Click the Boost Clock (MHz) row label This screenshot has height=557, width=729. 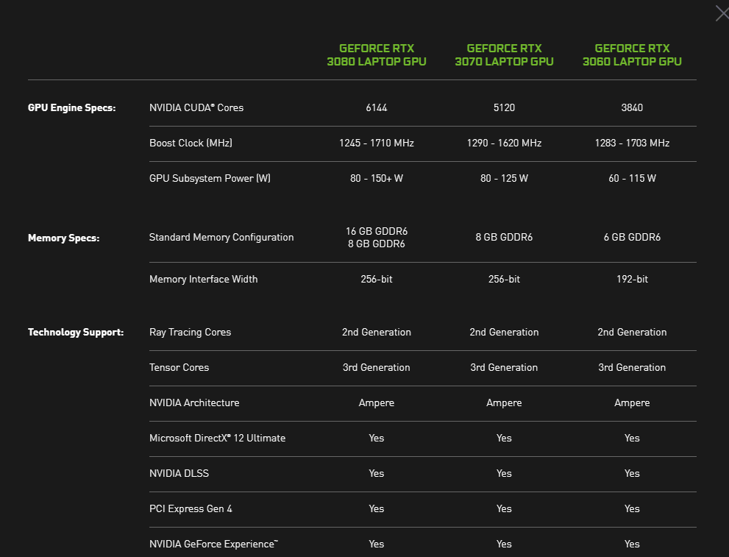[191, 143]
